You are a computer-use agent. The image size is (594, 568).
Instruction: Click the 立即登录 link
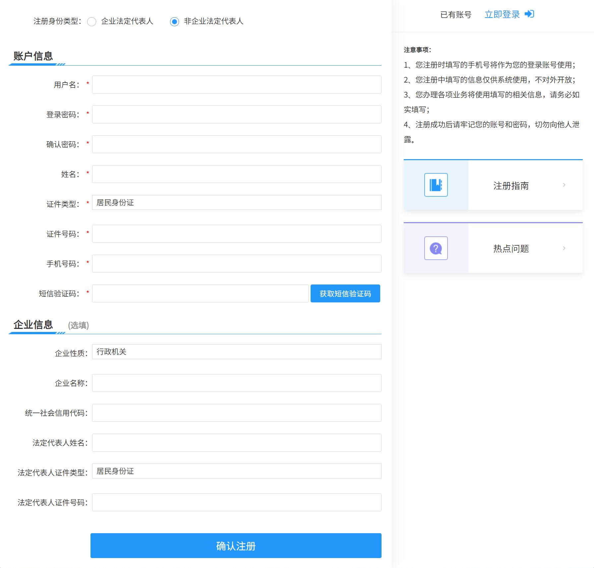click(502, 14)
